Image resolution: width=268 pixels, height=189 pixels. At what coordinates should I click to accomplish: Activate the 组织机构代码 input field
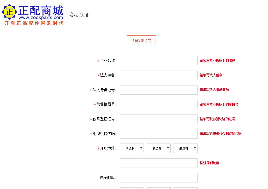point(159,134)
